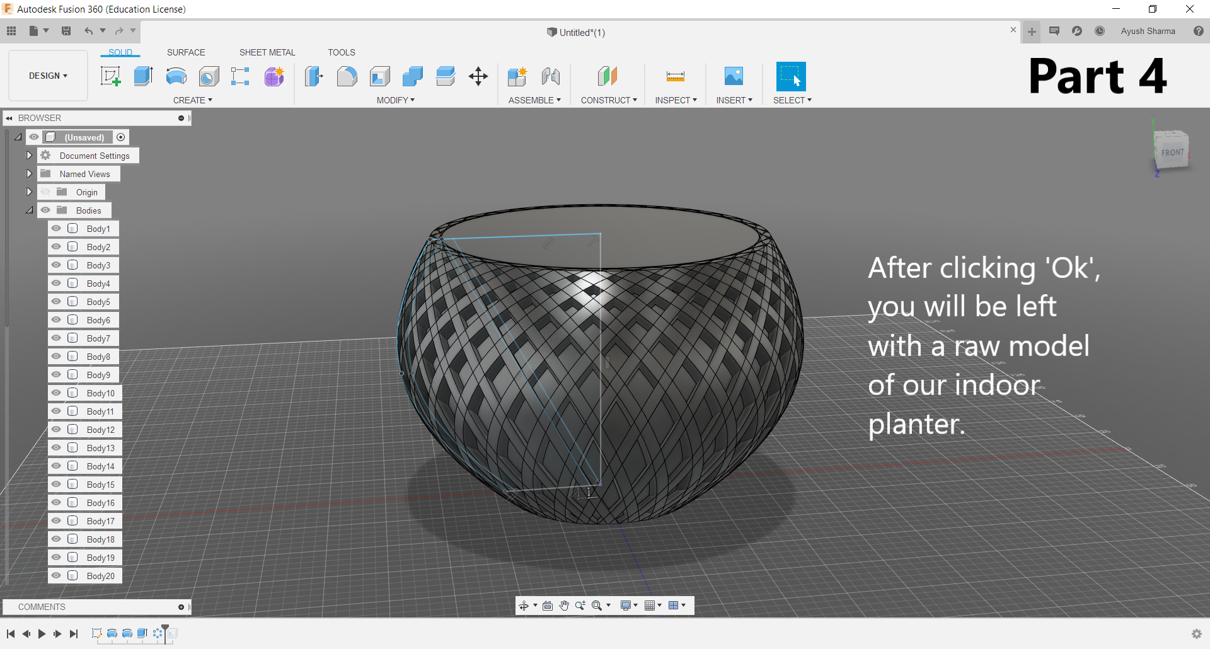Select the Create Sketch tool
The height and width of the screenshot is (649, 1210).
[111, 76]
